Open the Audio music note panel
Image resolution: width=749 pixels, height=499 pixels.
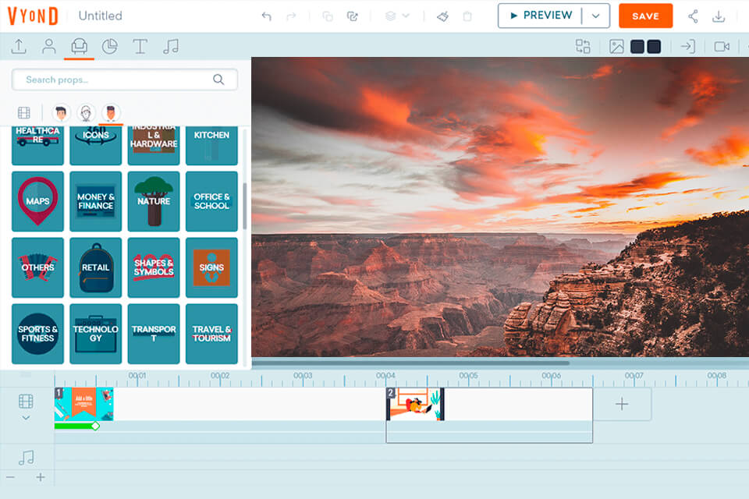pyautogui.click(x=171, y=46)
